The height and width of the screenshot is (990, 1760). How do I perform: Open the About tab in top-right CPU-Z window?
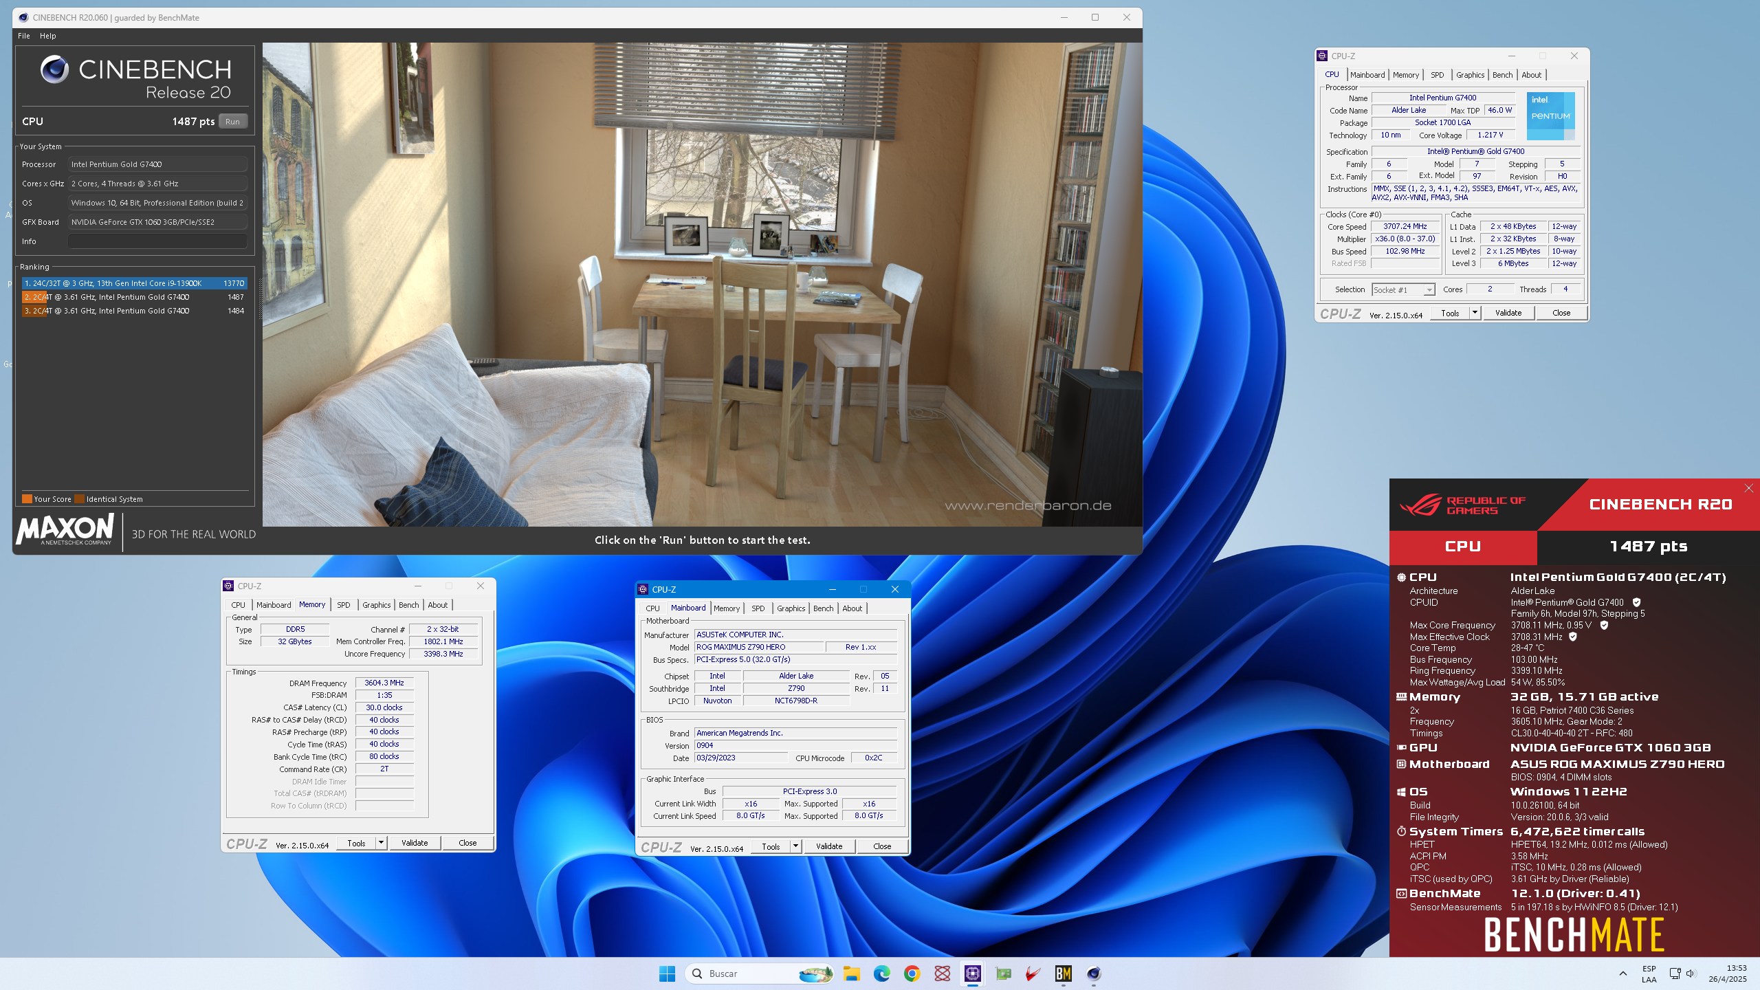tap(1531, 75)
